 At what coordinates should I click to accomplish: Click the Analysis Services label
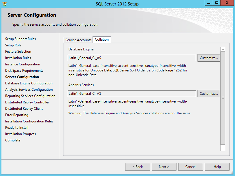81,85
